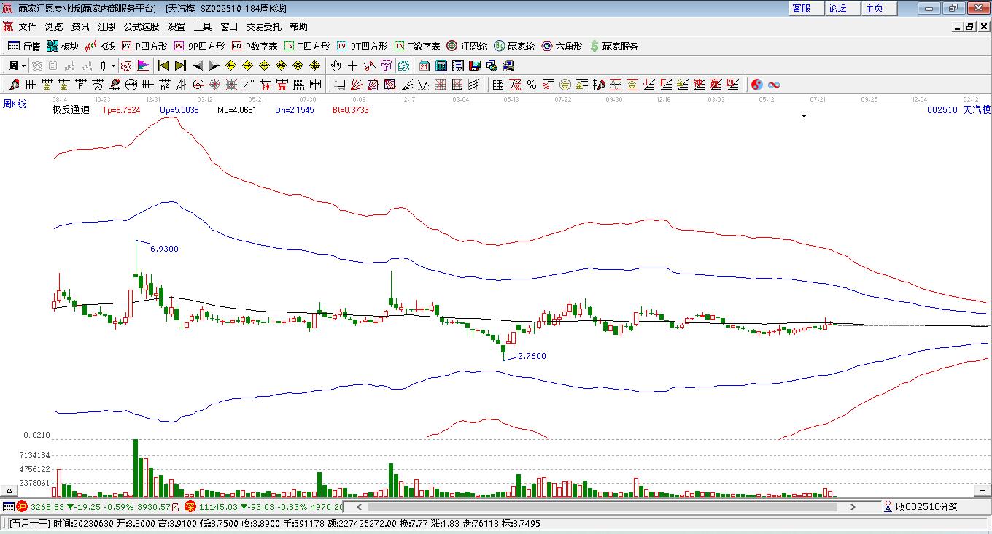The height and width of the screenshot is (534, 992).
Task: Open the candlestick style dropdown arrow
Action: coord(113,66)
